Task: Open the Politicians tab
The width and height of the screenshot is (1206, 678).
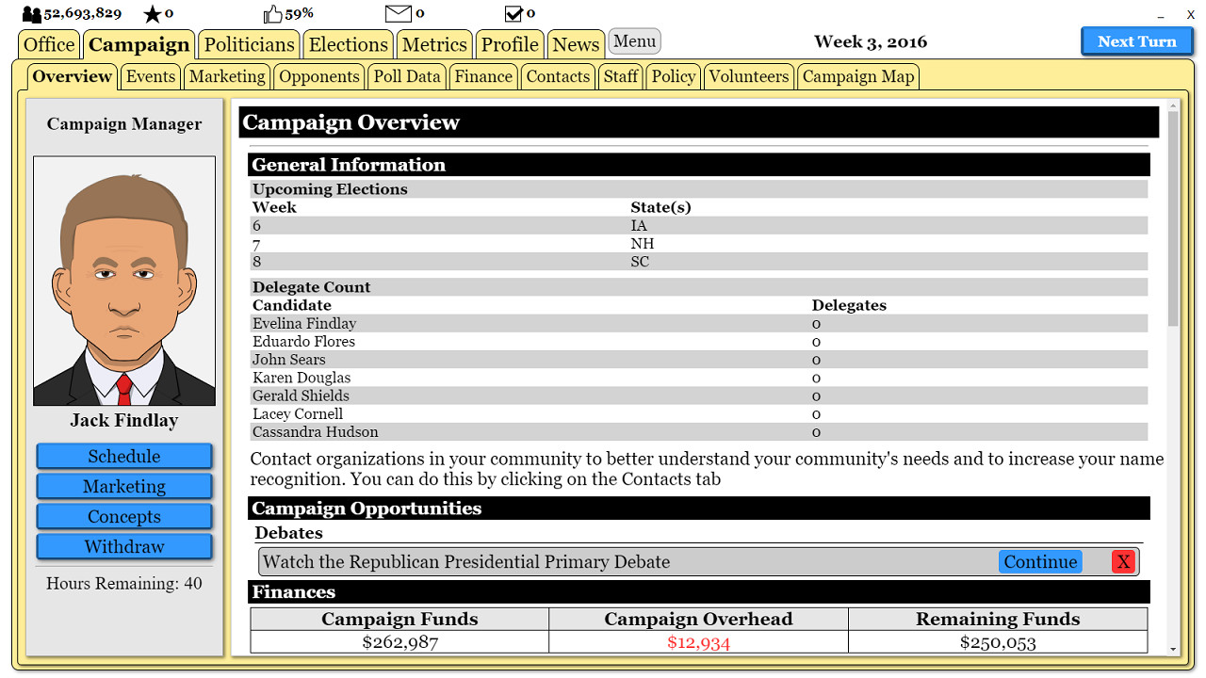Action: 248,43
